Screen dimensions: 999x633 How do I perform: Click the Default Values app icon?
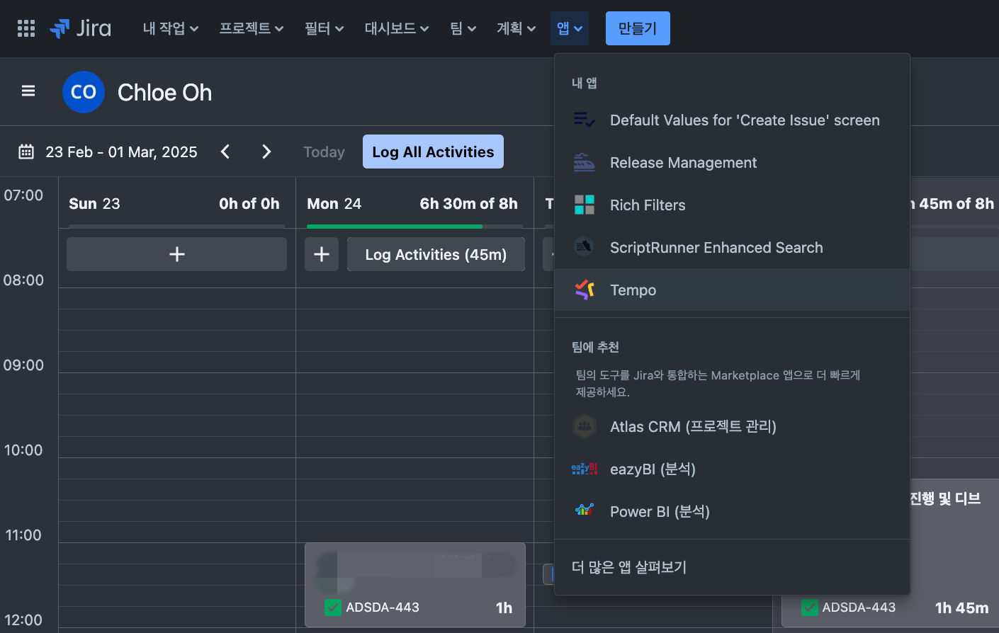click(585, 120)
